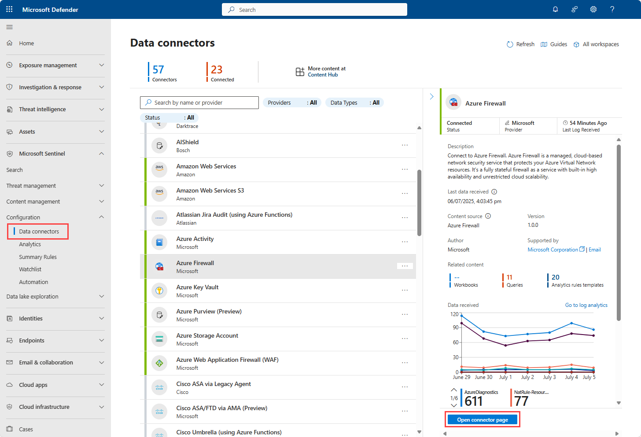Open the feedback icon in the top bar
Image resolution: width=641 pixels, height=437 pixels.
tap(574, 9)
